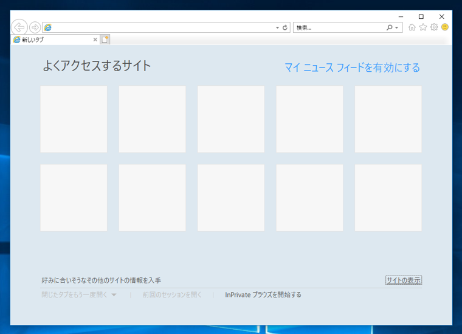Open a new tab with the new tab button
This screenshot has width=462, height=334.
[105, 40]
